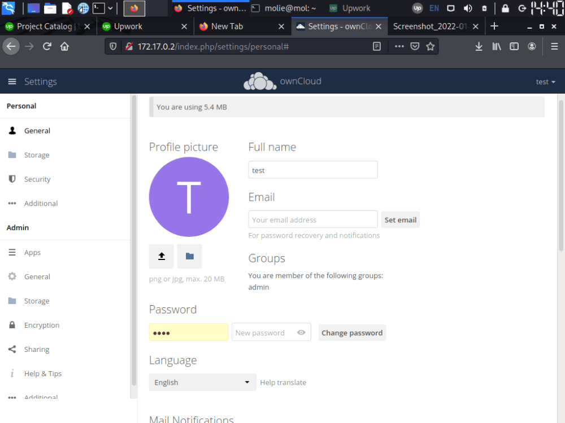The image size is (565, 423).
Task: Open the volume speaker tray icon
Action: 468,8
